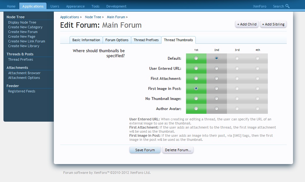Open Create New Category in sidebar
Viewport: 305px width, 182px height.
[x=25, y=27]
